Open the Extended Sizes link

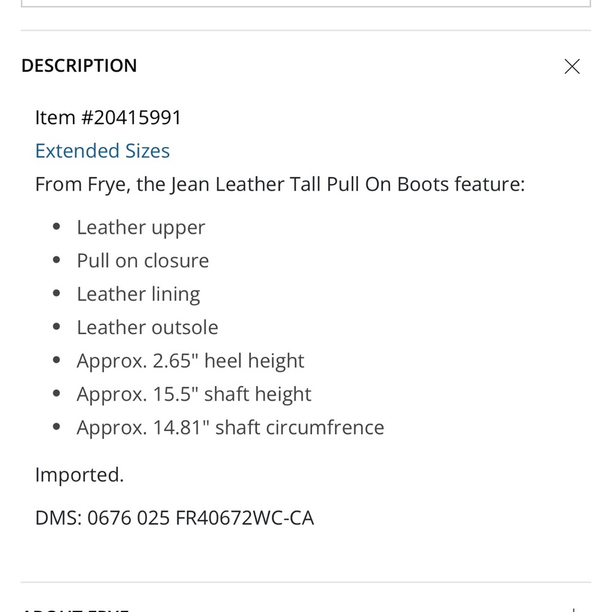click(x=102, y=151)
